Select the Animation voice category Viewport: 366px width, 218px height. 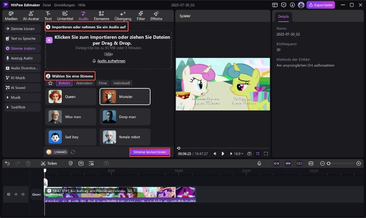(84, 83)
